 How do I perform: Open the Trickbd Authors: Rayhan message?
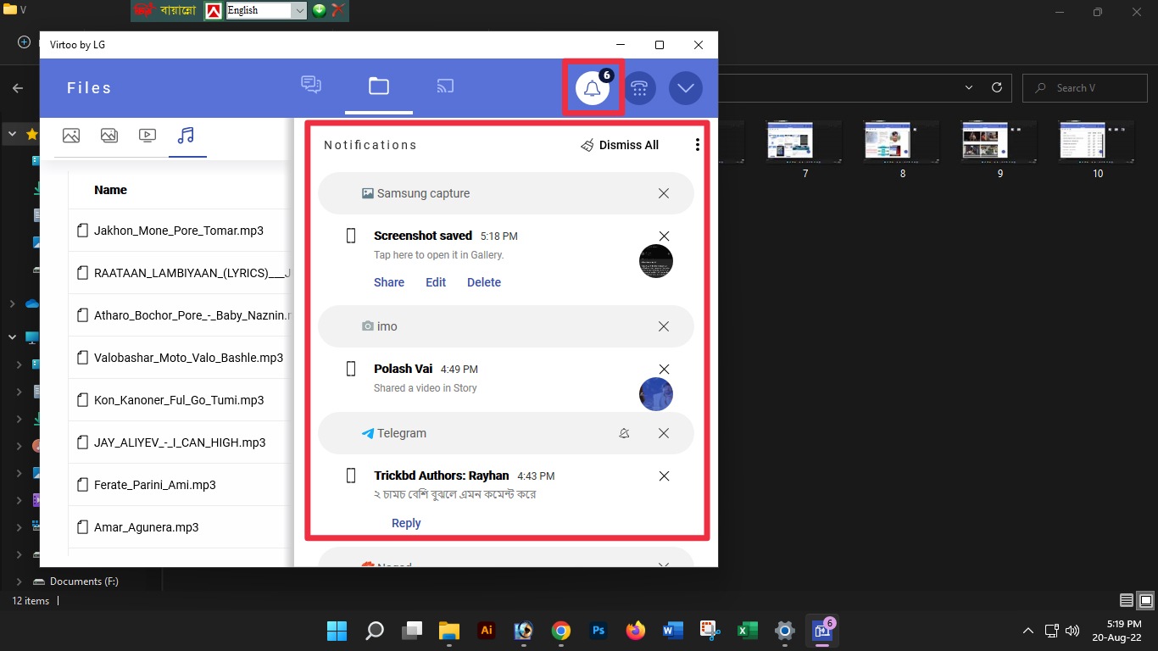pyautogui.click(x=442, y=476)
